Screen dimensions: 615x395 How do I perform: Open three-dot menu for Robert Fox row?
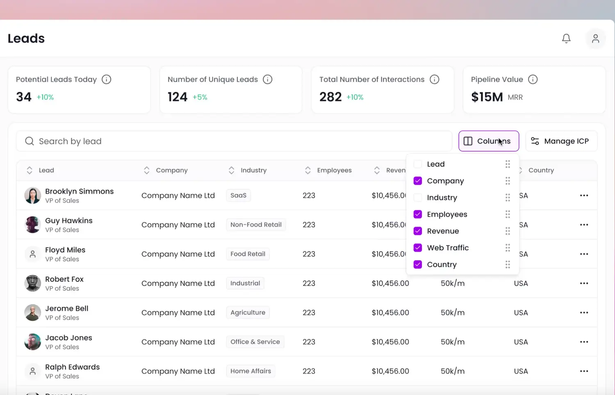(x=584, y=283)
